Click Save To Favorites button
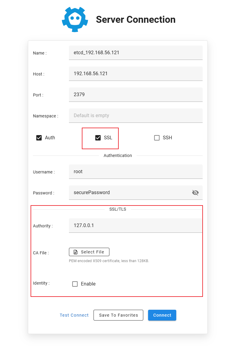 pos(118,315)
